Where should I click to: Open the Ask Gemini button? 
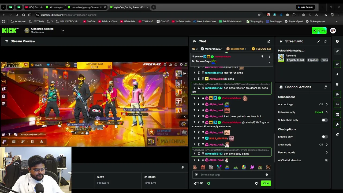pyautogui.click(x=305, y=7)
